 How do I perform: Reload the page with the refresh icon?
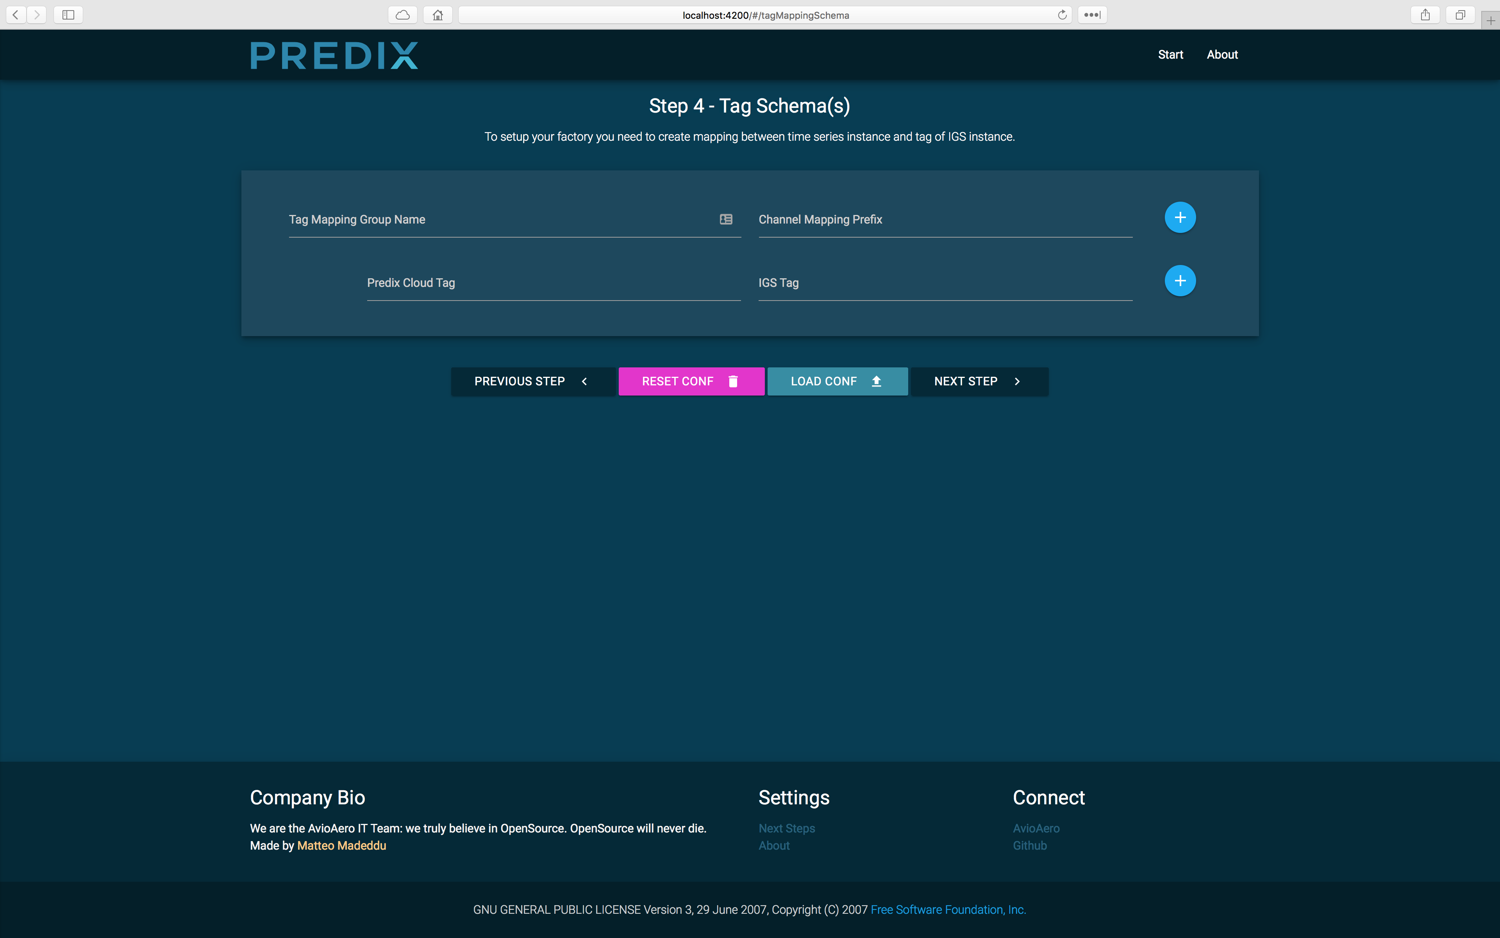click(x=1062, y=15)
